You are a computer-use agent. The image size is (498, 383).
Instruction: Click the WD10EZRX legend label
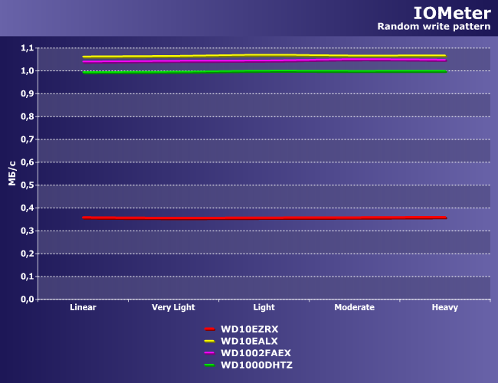250,329
